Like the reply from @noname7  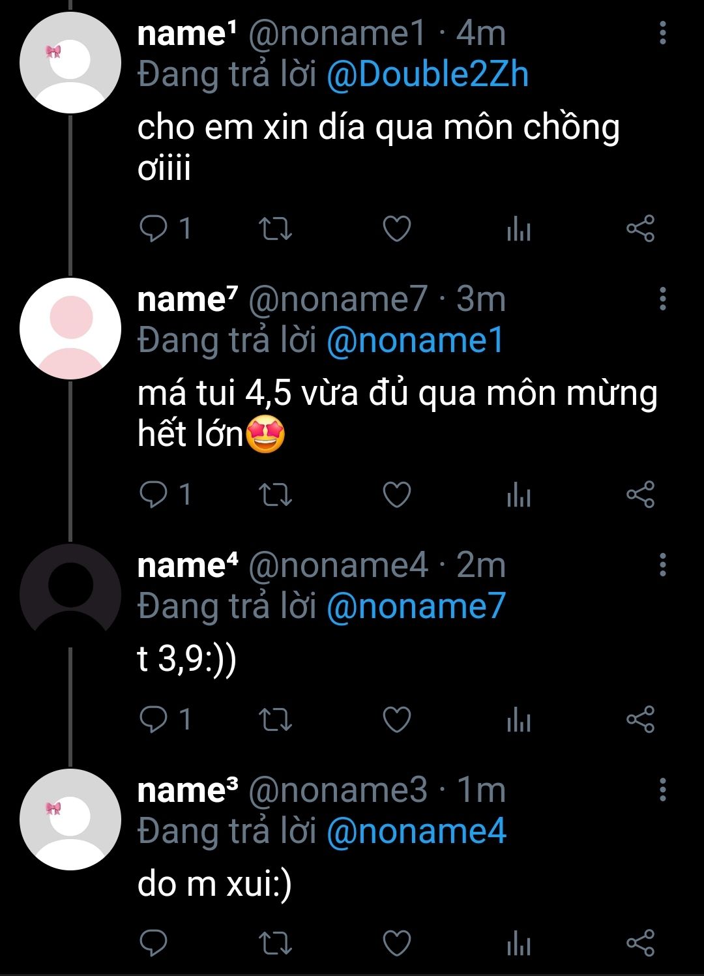[x=396, y=495]
